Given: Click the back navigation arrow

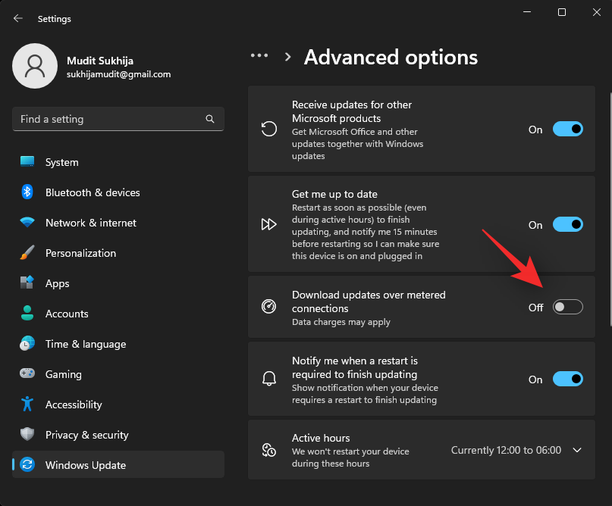Looking at the screenshot, I should 17,18.
